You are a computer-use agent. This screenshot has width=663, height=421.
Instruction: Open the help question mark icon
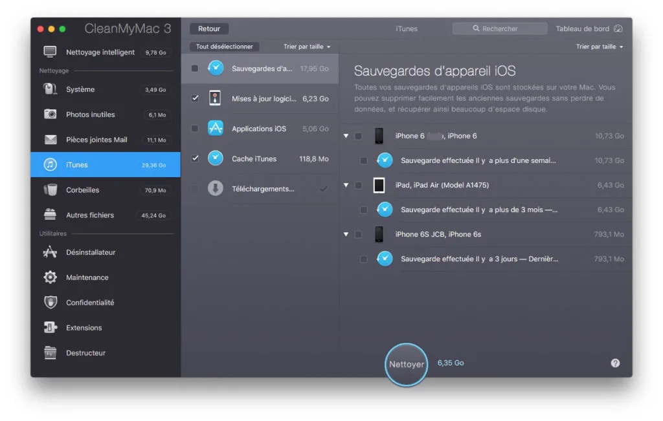point(615,363)
